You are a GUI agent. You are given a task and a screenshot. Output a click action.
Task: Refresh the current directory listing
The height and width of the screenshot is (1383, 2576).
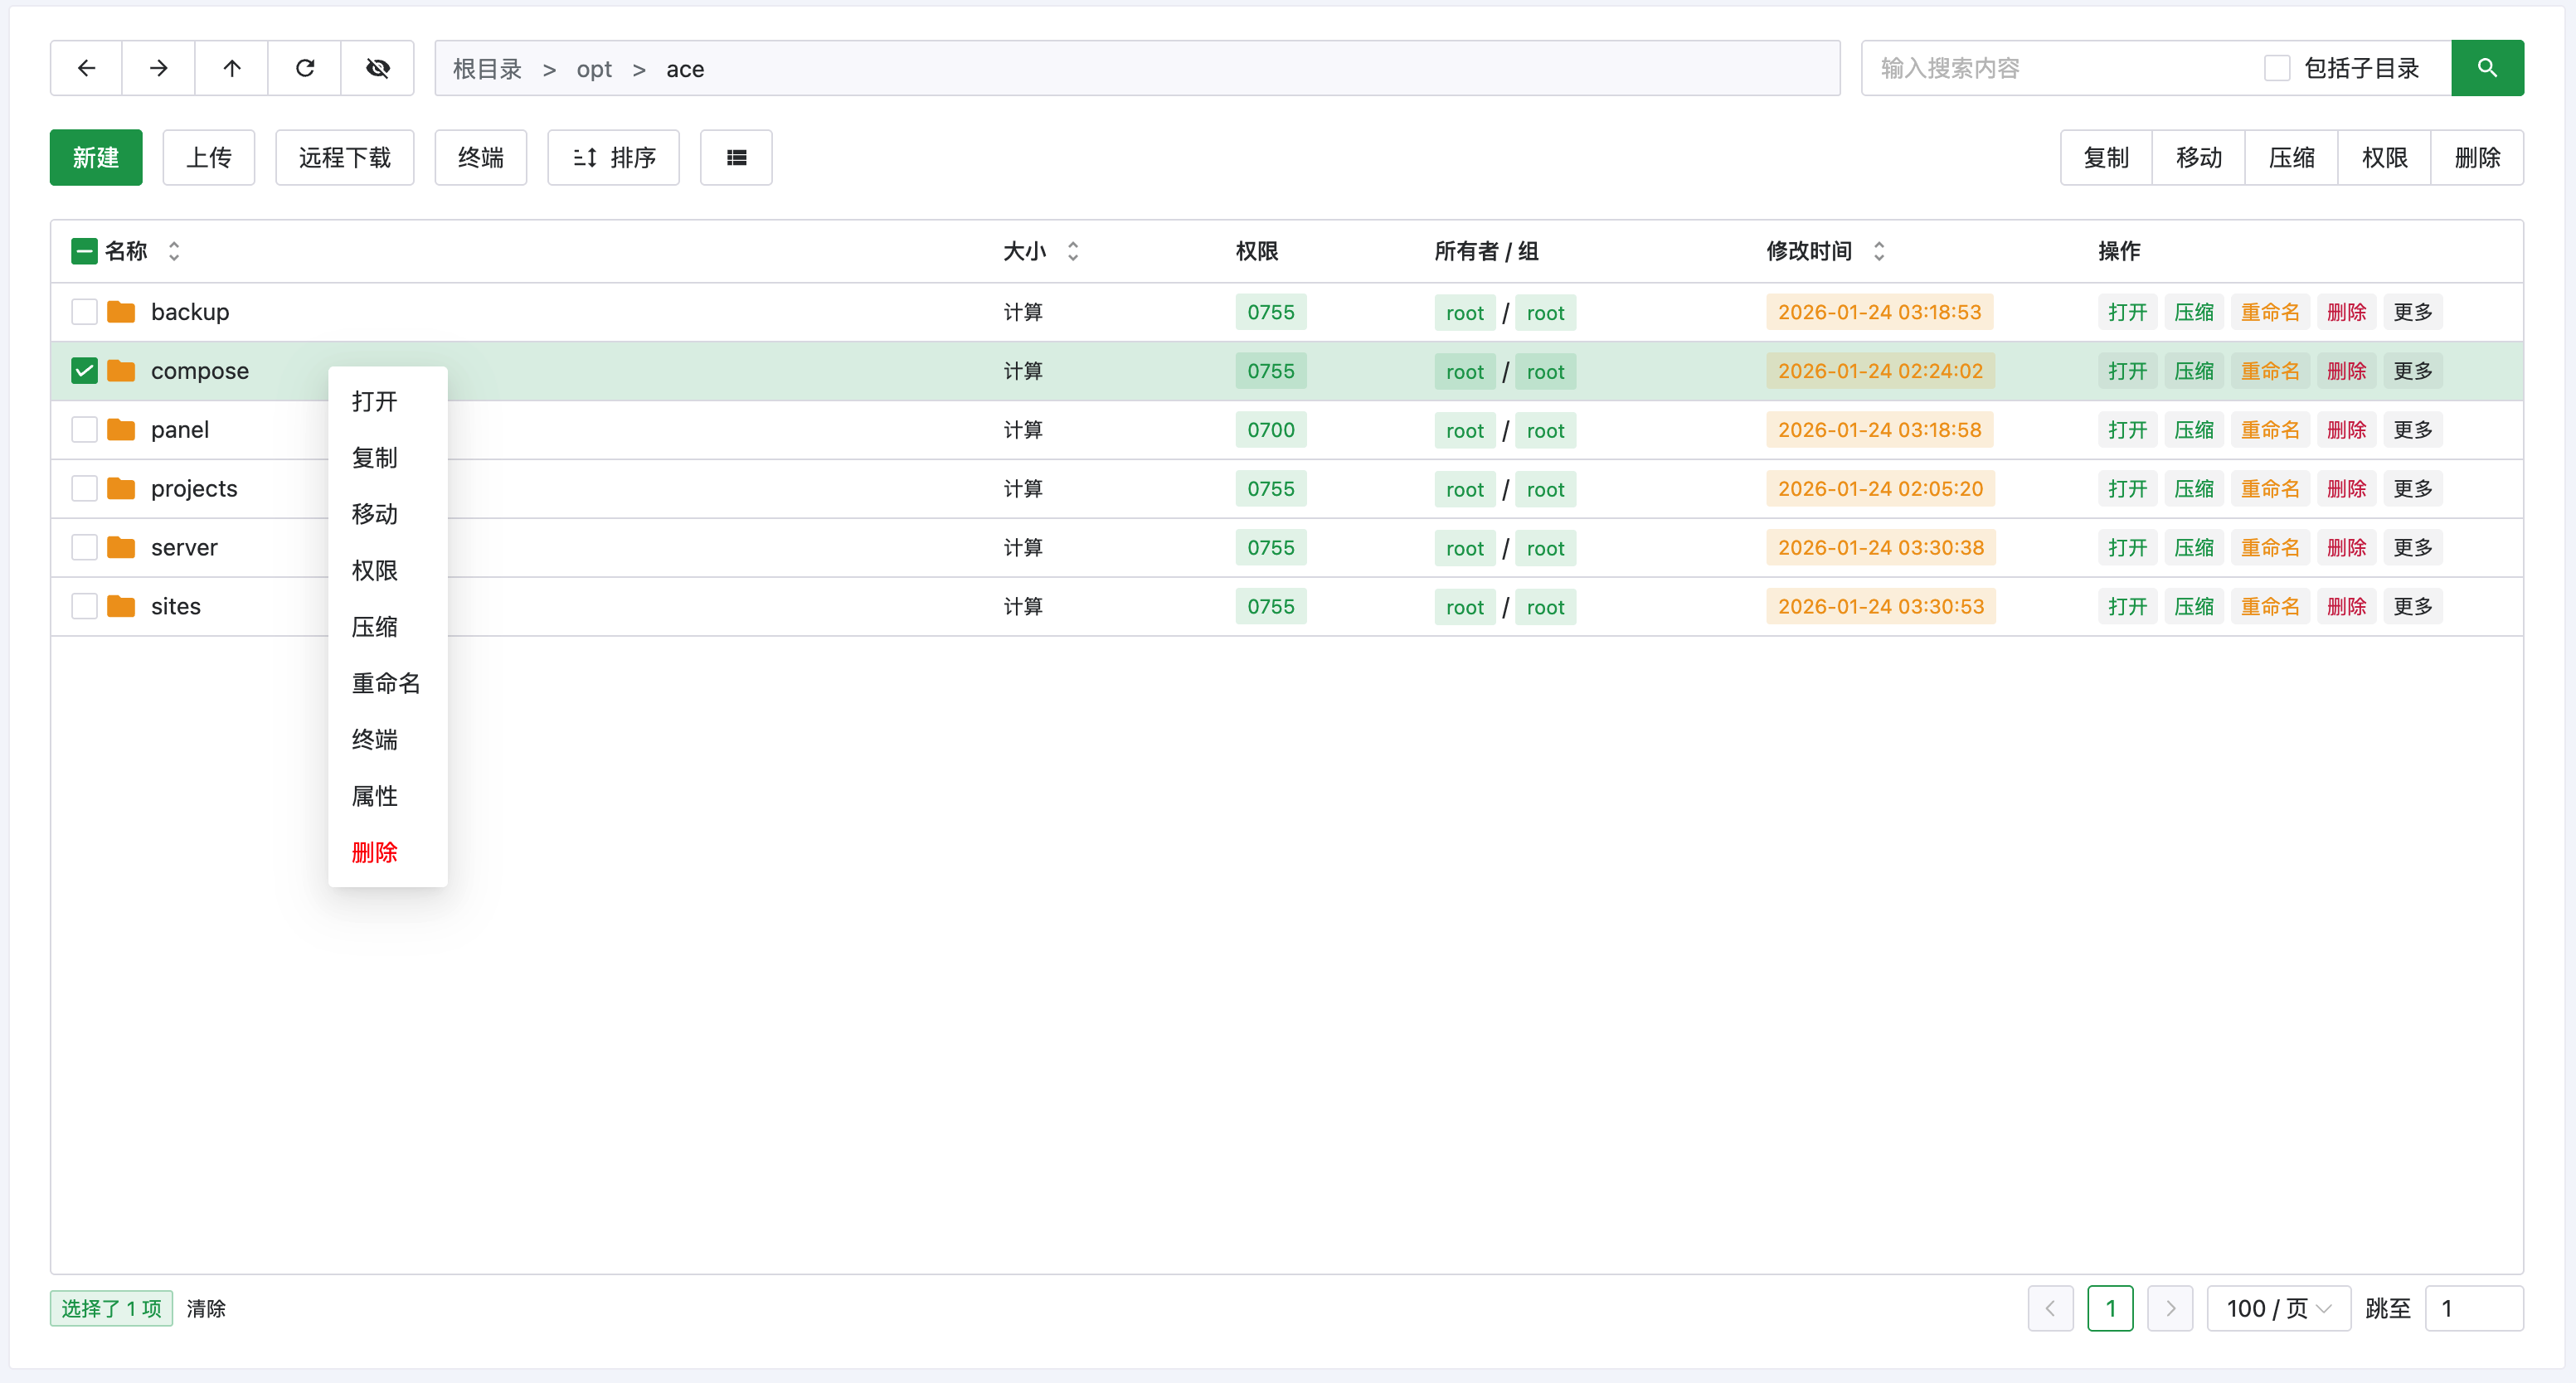click(305, 68)
